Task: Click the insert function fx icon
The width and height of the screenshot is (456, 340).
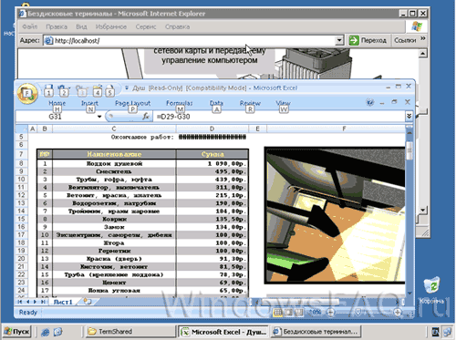Action: (146, 116)
